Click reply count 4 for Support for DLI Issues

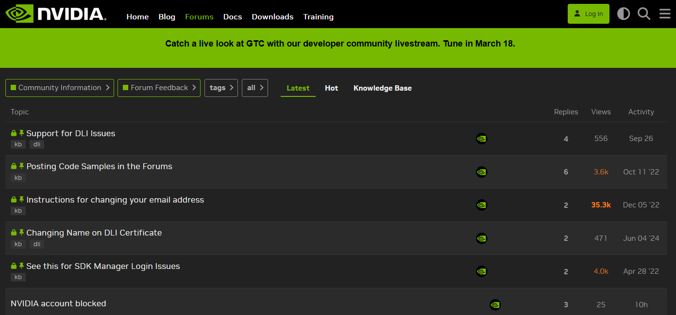click(566, 139)
